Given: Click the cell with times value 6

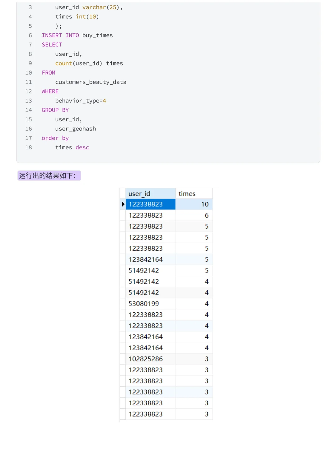Looking at the screenshot, I should [194, 215].
